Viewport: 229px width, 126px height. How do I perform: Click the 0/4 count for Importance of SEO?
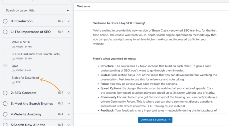(x=61, y=32)
